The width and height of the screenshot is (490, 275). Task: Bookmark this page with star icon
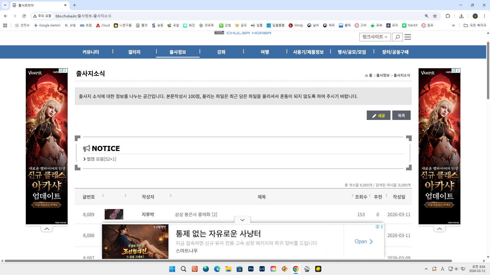click(x=435, y=16)
